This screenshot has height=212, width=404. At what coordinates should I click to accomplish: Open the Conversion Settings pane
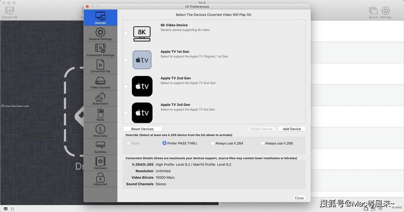tap(100, 50)
